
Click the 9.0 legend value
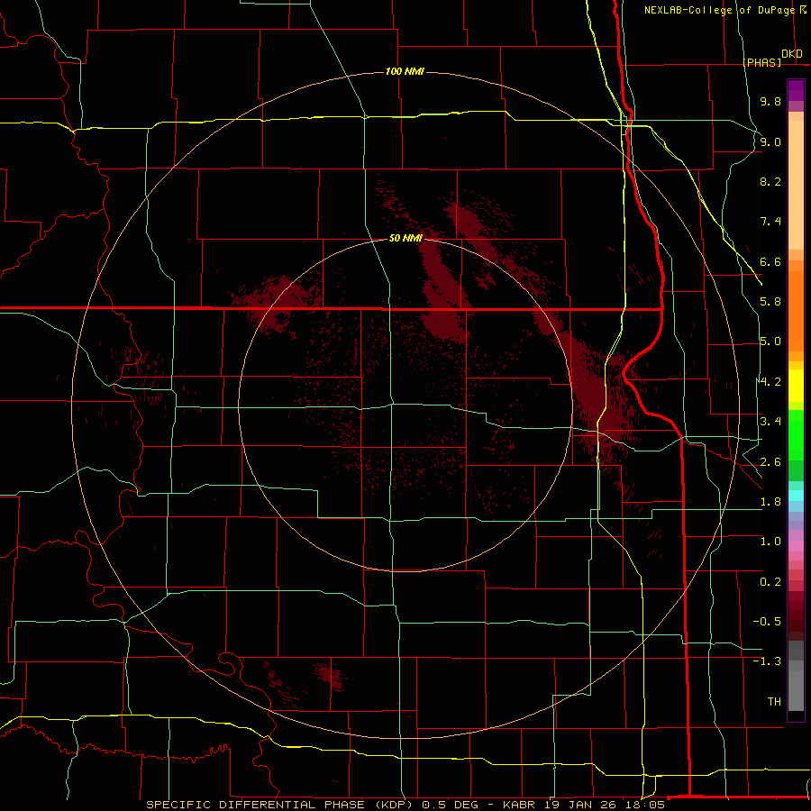pos(770,141)
